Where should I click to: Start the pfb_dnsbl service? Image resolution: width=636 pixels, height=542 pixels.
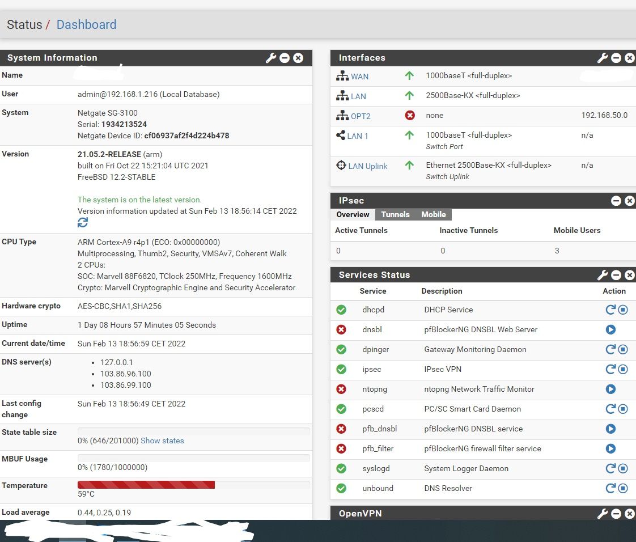click(610, 429)
